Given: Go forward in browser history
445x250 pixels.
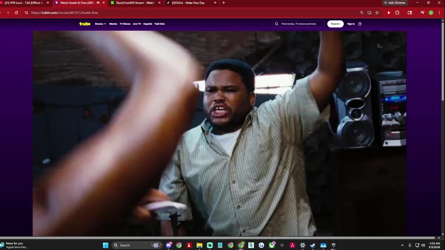Looking at the screenshot, I should pyautogui.click(x=8, y=12).
